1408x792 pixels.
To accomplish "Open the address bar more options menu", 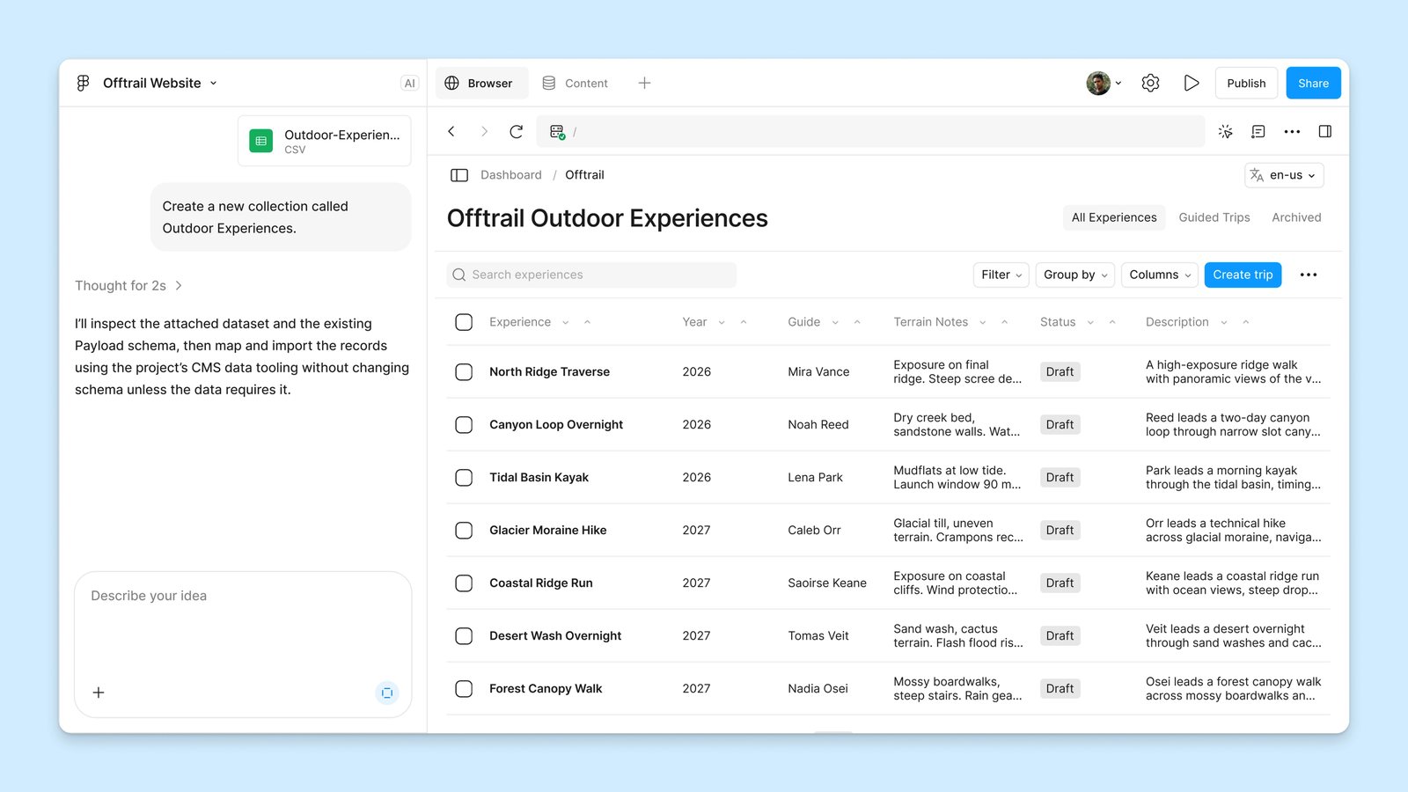I will [1292, 131].
